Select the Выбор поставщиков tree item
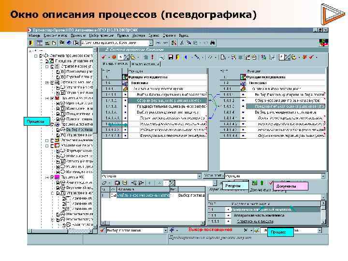 (x=79, y=130)
